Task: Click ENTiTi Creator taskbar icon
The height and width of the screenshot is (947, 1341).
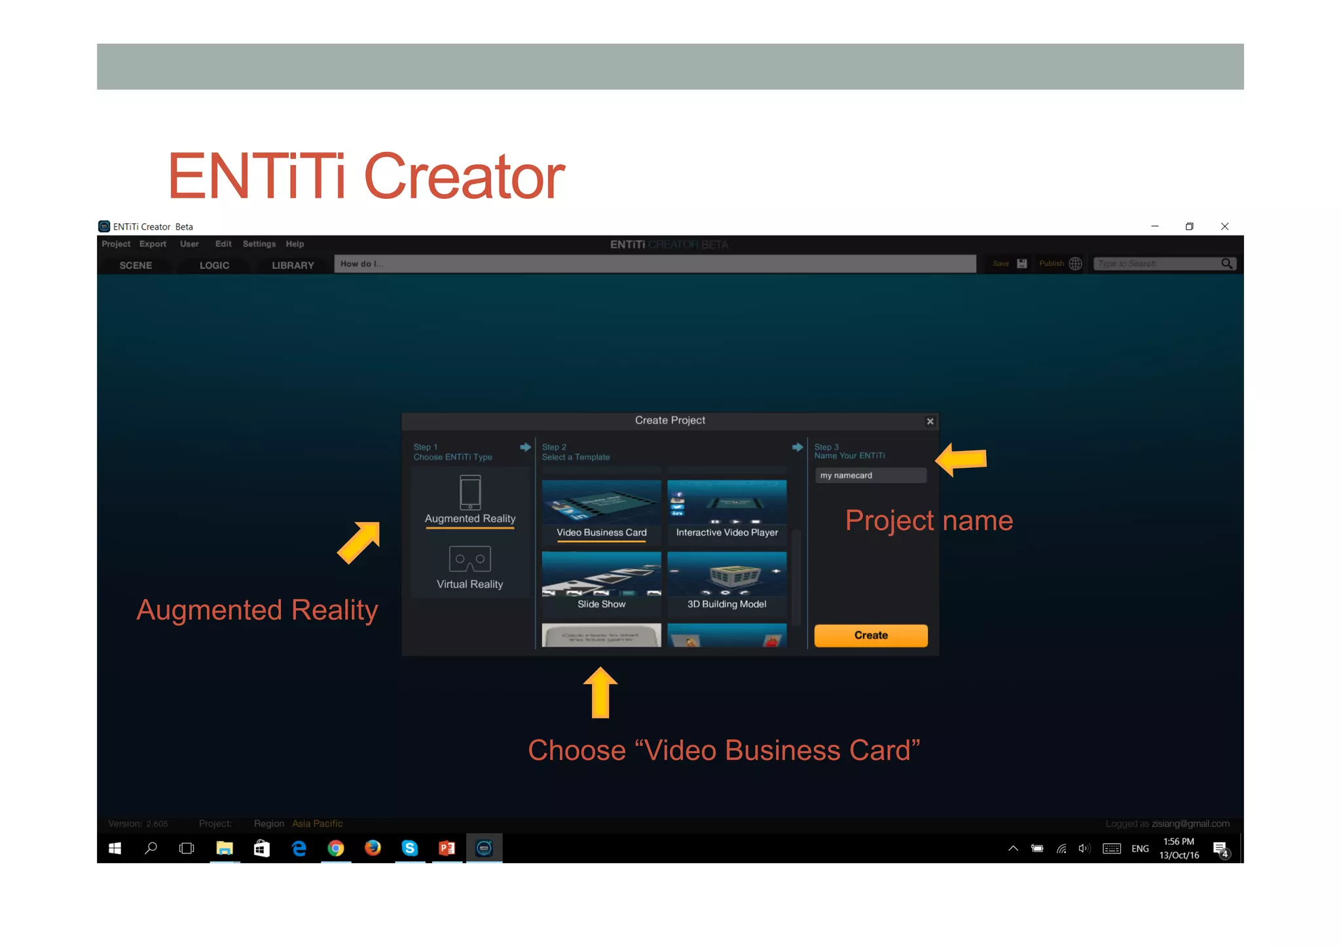Action: pyautogui.click(x=484, y=849)
